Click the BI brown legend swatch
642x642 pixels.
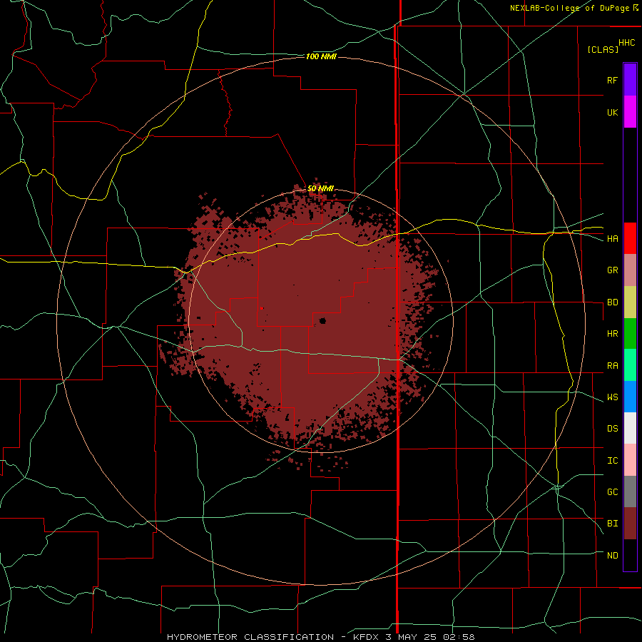[630, 524]
